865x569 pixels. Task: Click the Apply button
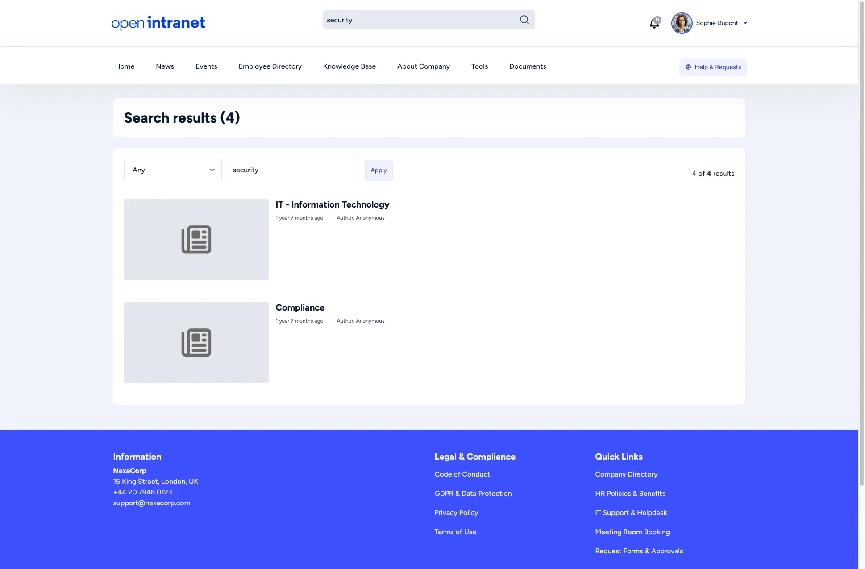click(378, 170)
